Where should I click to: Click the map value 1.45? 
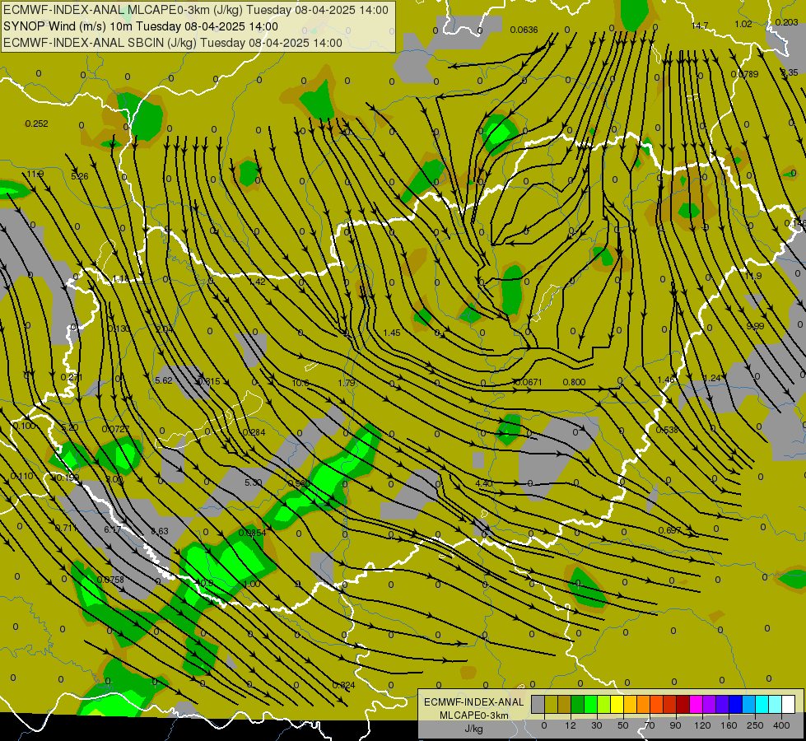(x=392, y=333)
